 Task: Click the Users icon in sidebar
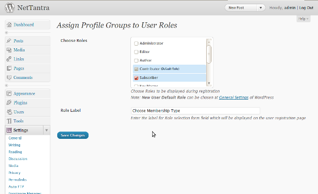point(10,112)
